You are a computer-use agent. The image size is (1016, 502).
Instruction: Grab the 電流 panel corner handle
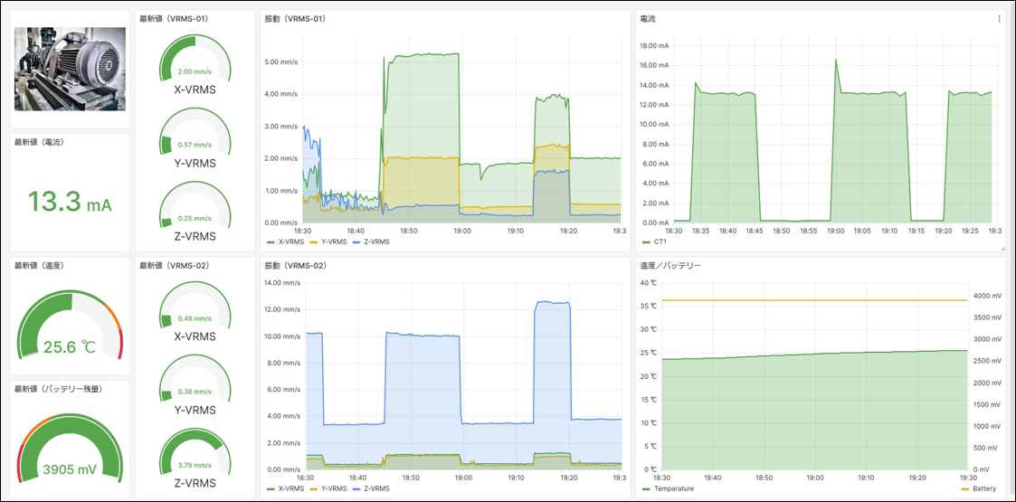(1002, 248)
